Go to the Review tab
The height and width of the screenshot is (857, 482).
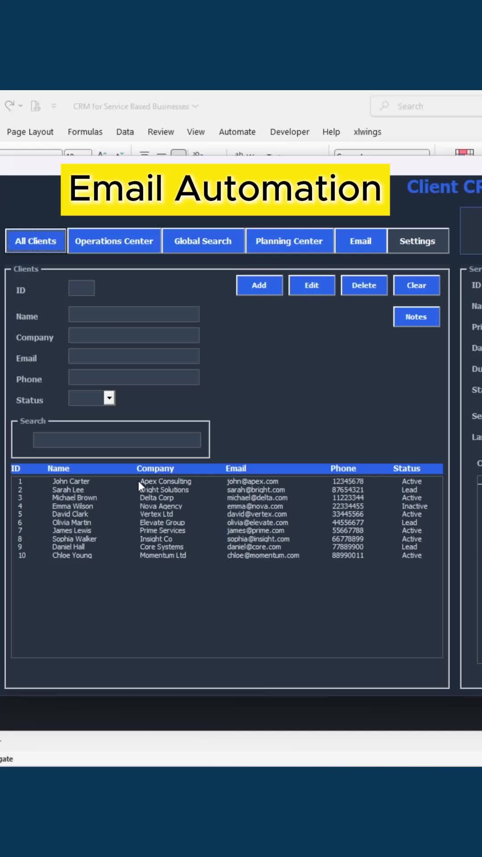tap(161, 132)
